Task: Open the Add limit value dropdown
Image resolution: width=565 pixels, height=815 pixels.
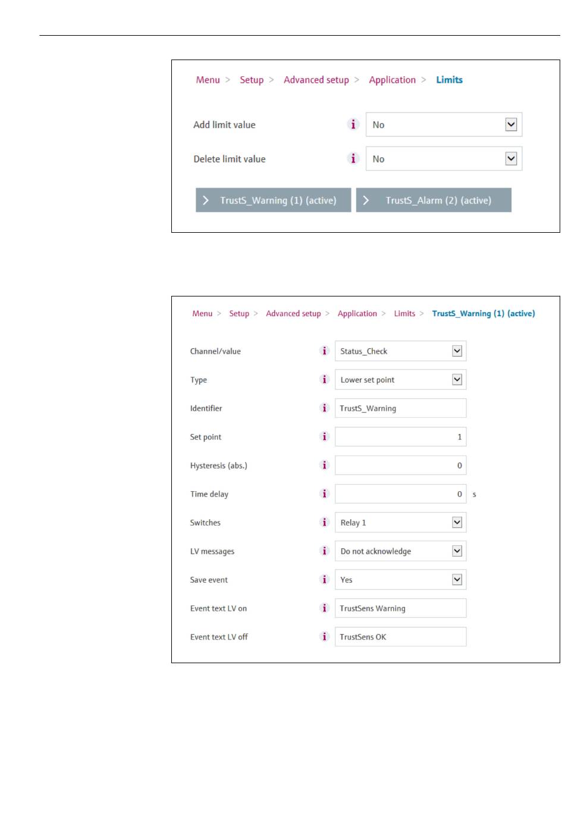Action: point(444,124)
